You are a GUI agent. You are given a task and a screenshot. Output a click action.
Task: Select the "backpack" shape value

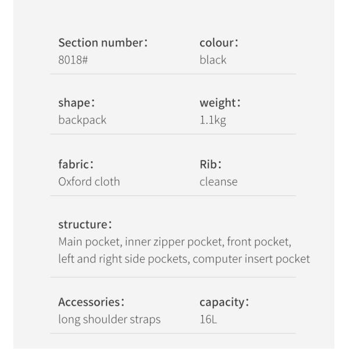click(x=82, y=120)
